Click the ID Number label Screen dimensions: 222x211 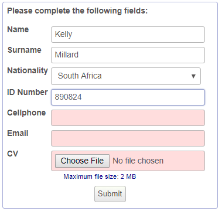click(x=28, y=92)
